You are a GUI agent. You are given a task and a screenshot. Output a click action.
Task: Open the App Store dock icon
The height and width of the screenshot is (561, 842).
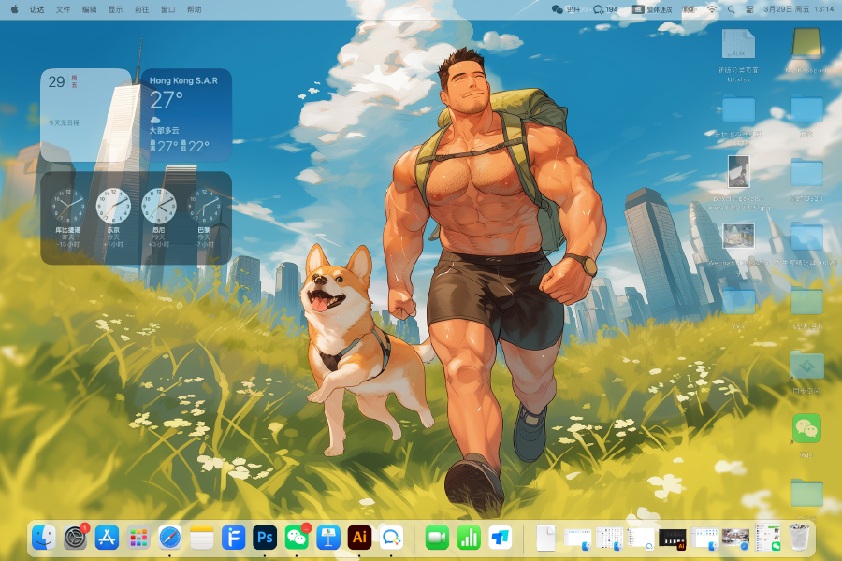pyautogui.click(x=107, y=538)
